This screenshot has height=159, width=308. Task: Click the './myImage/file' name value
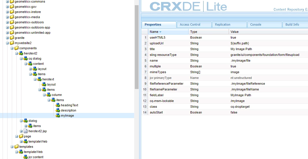pyautogui.click(x=240, y=60)
